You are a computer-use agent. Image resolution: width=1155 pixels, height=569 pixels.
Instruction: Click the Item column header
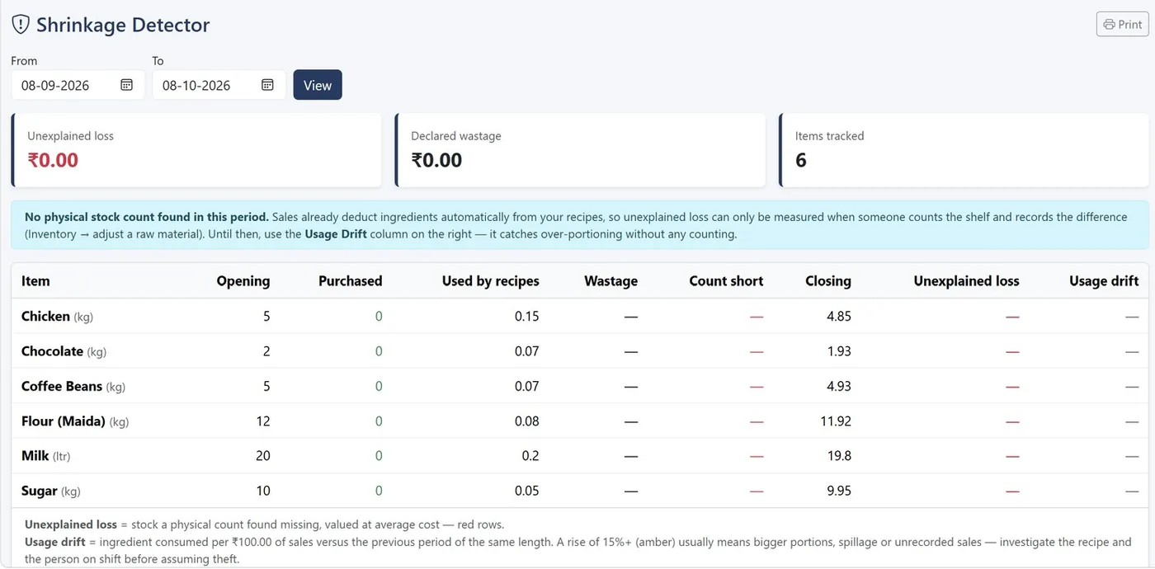tap(35, 281)
